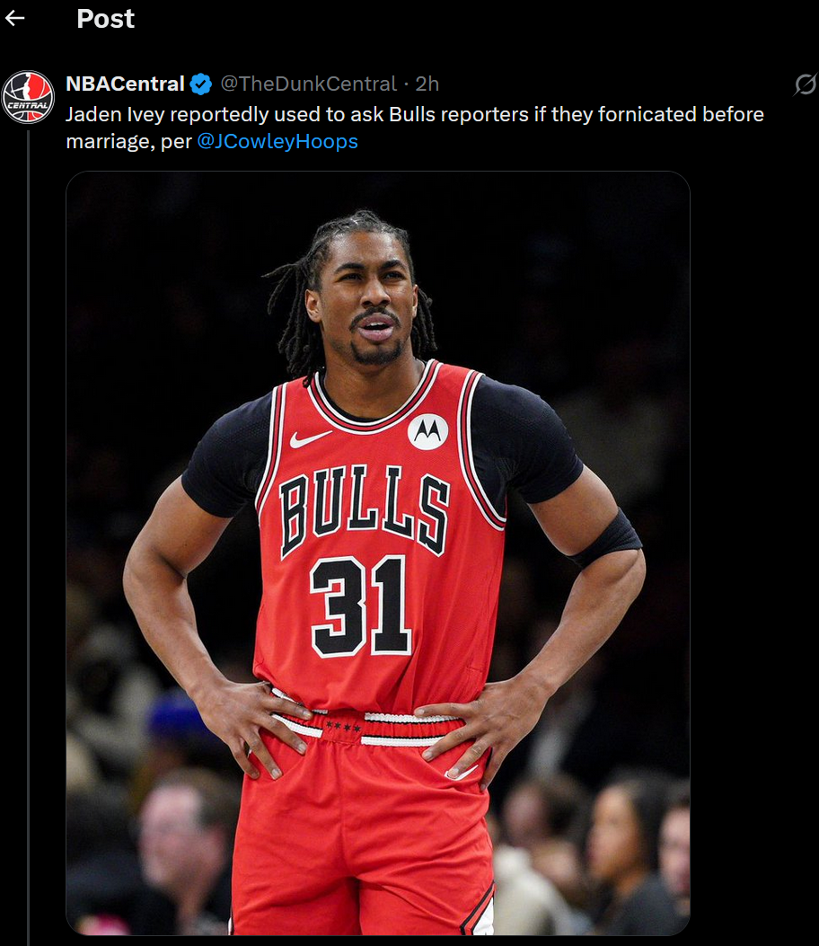Open the Grok explain icon on the post

click(x=806, y=84)
